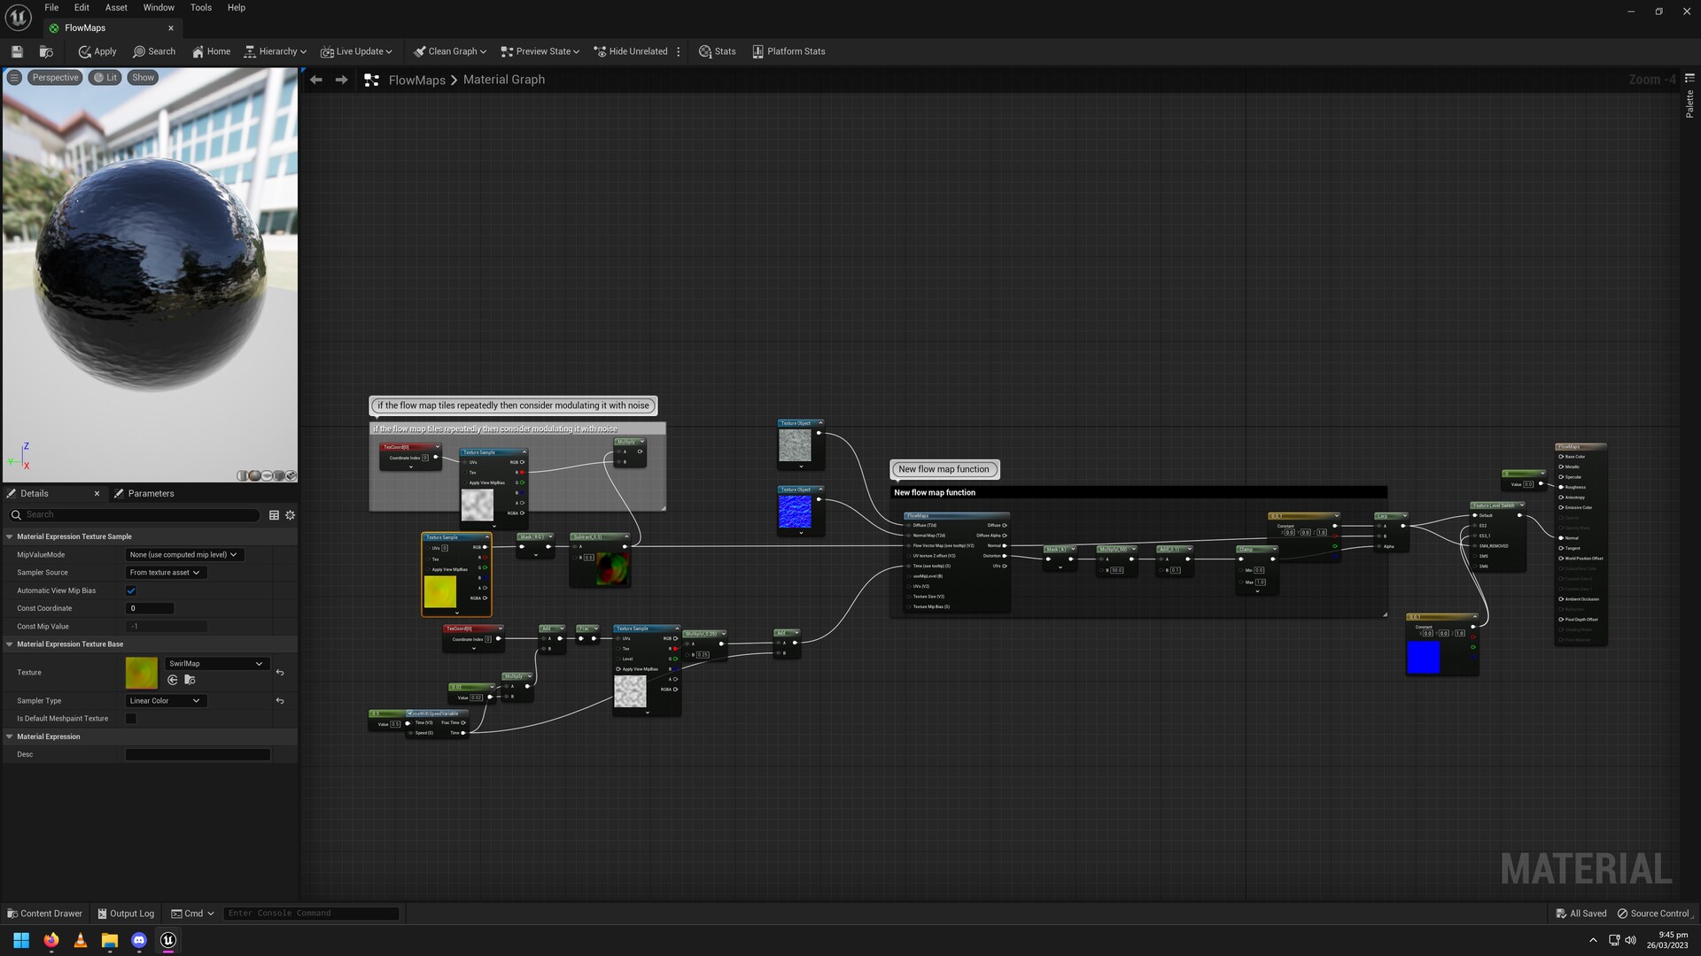This screenshot has width=1701, height=956.
Task: Open material Stats
Action: (717, 50)
